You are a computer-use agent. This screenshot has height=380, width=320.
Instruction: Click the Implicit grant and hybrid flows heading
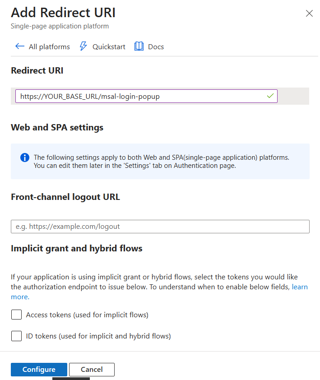click(x=77, y=248)
